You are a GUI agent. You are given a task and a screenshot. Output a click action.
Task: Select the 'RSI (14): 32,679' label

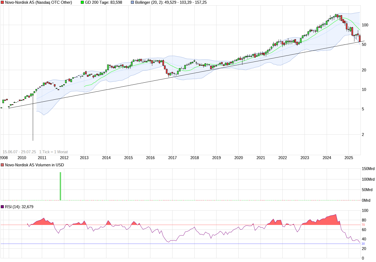[x=19, y=207]
